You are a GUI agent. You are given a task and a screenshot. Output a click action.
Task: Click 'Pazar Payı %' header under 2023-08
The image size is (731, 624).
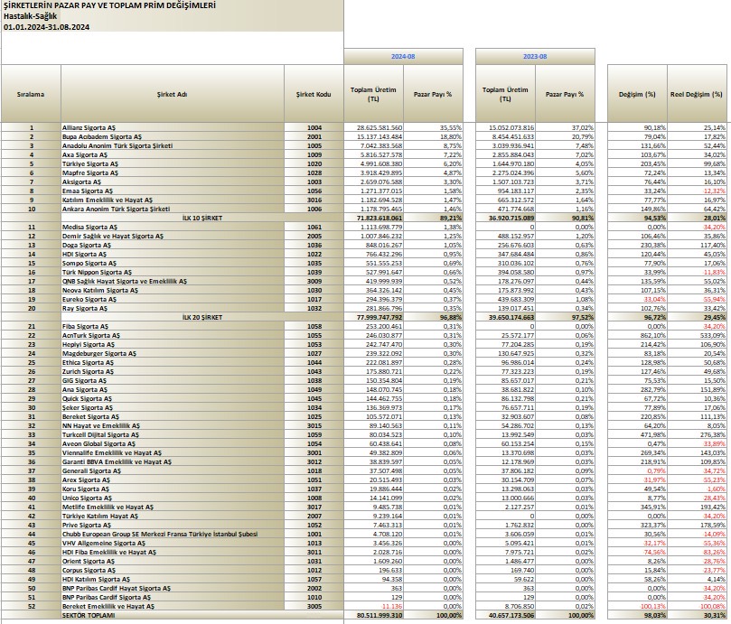point(565,94)
